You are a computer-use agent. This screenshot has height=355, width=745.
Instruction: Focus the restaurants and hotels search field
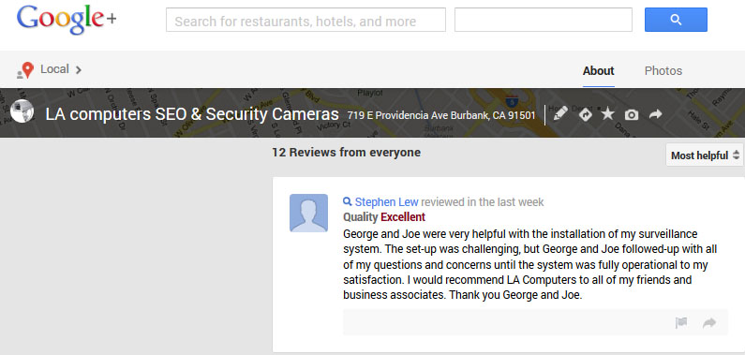305,20
